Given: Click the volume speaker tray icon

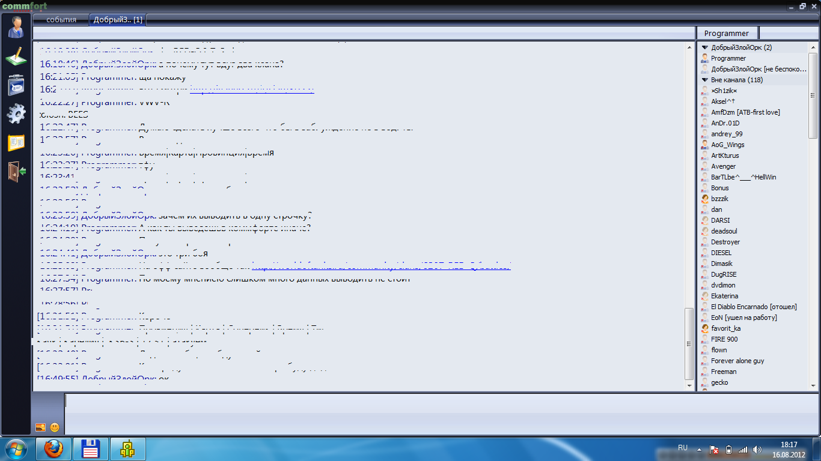Looking at the screenshot, I should [x=757, y=449].
